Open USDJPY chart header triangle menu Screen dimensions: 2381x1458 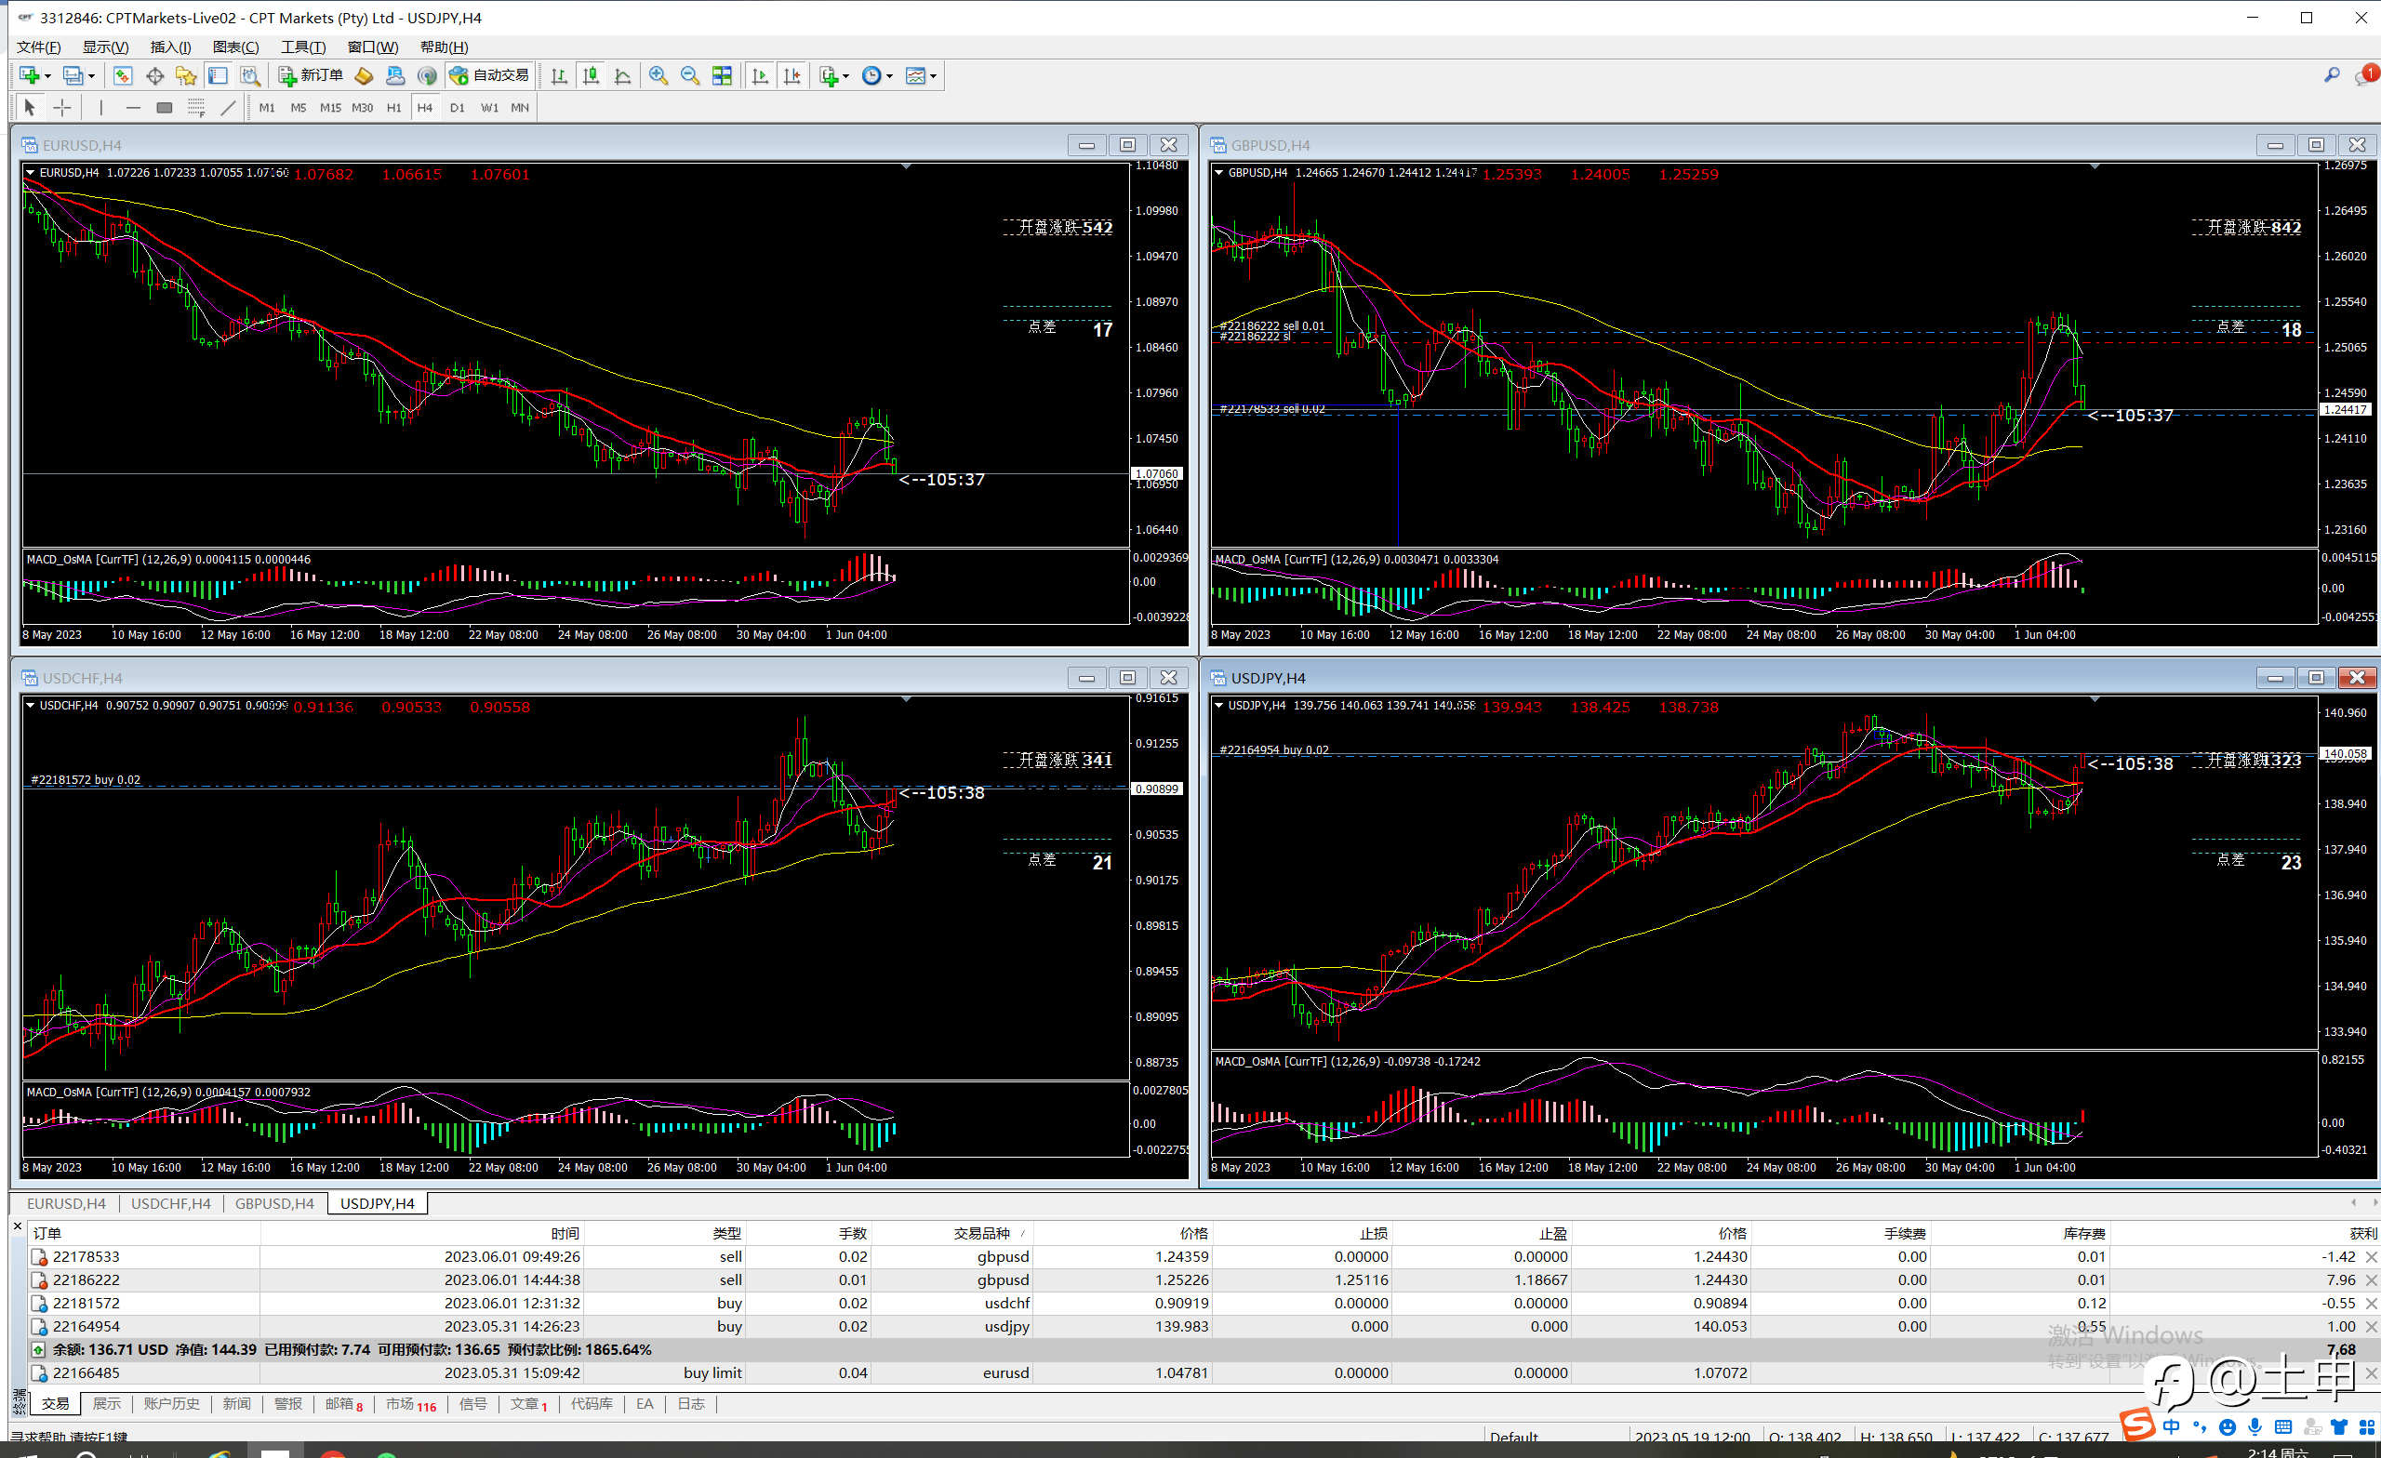[x=1219, y=706]
